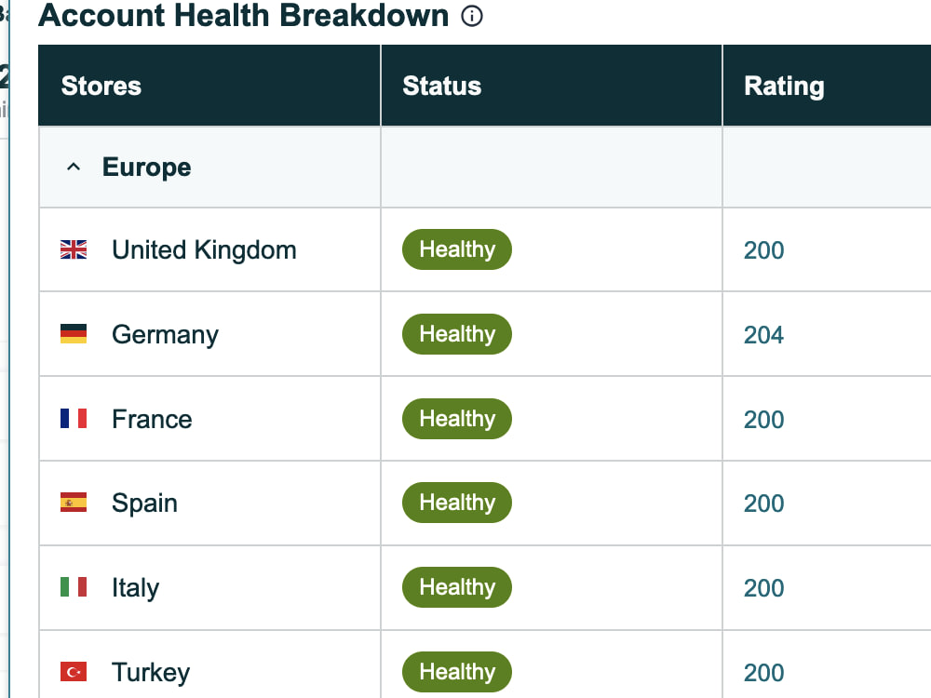Click the Status column header
Screen dimensions: 931x698
pos(551,86)
